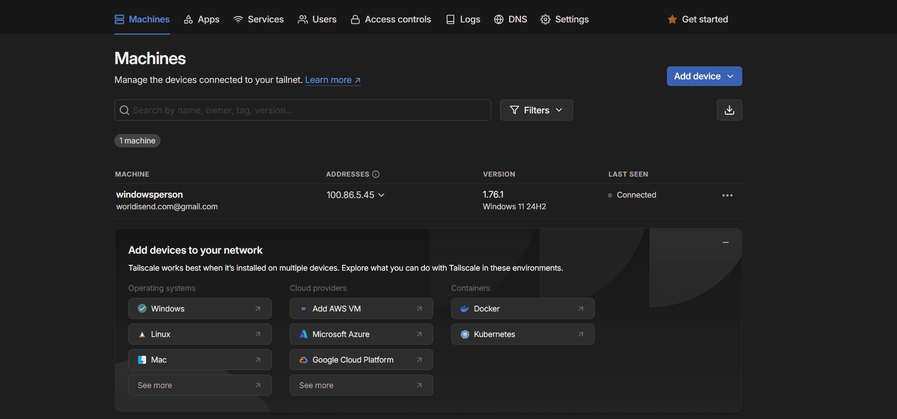Image resolution: width=897 pixels, height=419 pixels.
Task: Click the MACHINE column header
Action: tap(132, 174)
